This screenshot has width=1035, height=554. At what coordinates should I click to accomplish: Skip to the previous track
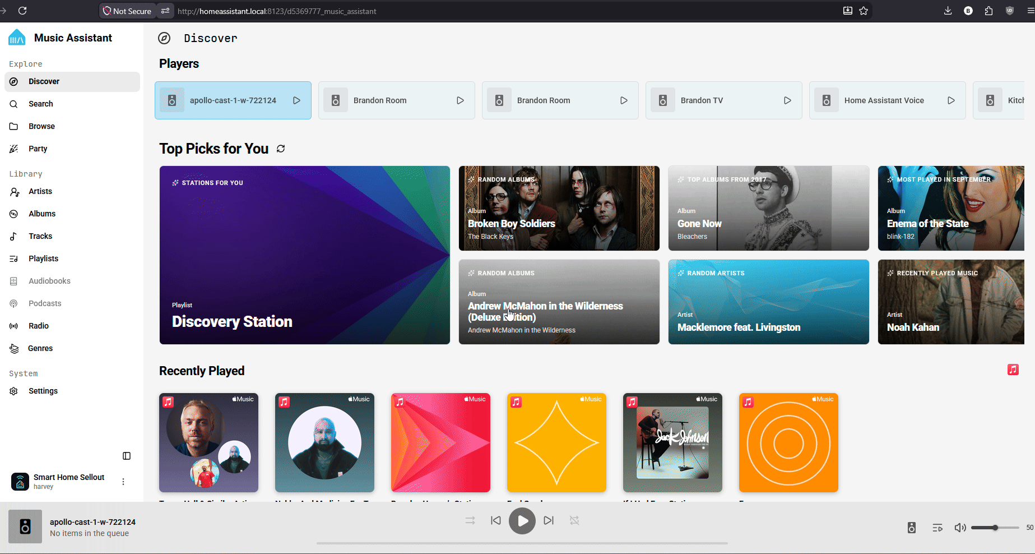[496, 520]
